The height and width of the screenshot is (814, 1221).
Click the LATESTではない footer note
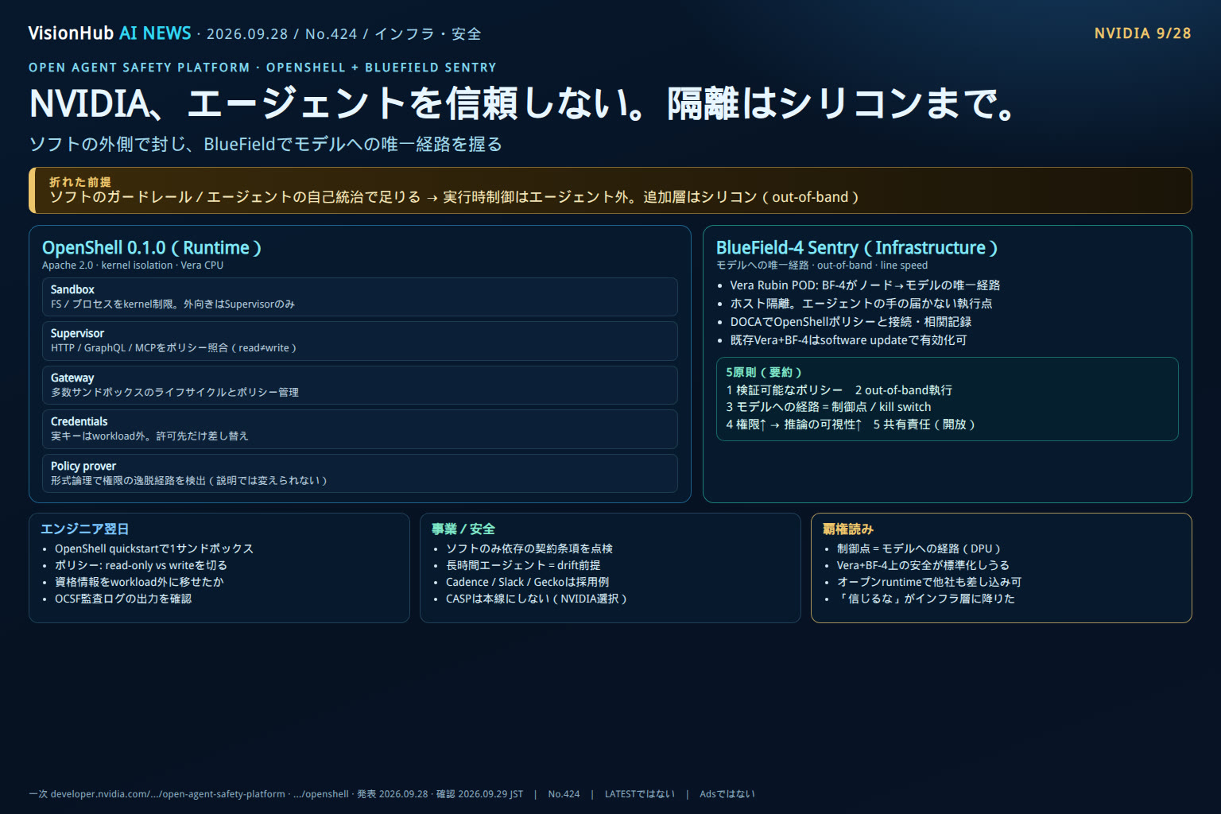639,794
